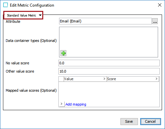This screenshot has width=165, height=129.
Task: Click the Value column header label
Action: coord(69,79)
